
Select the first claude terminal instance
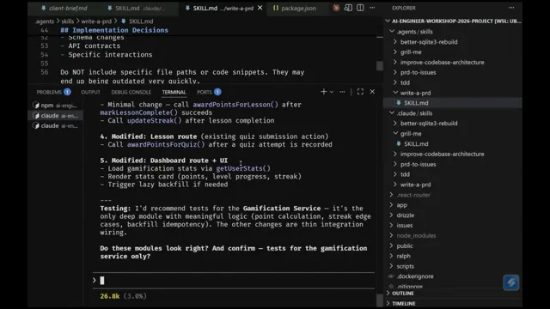pos(55,116)
